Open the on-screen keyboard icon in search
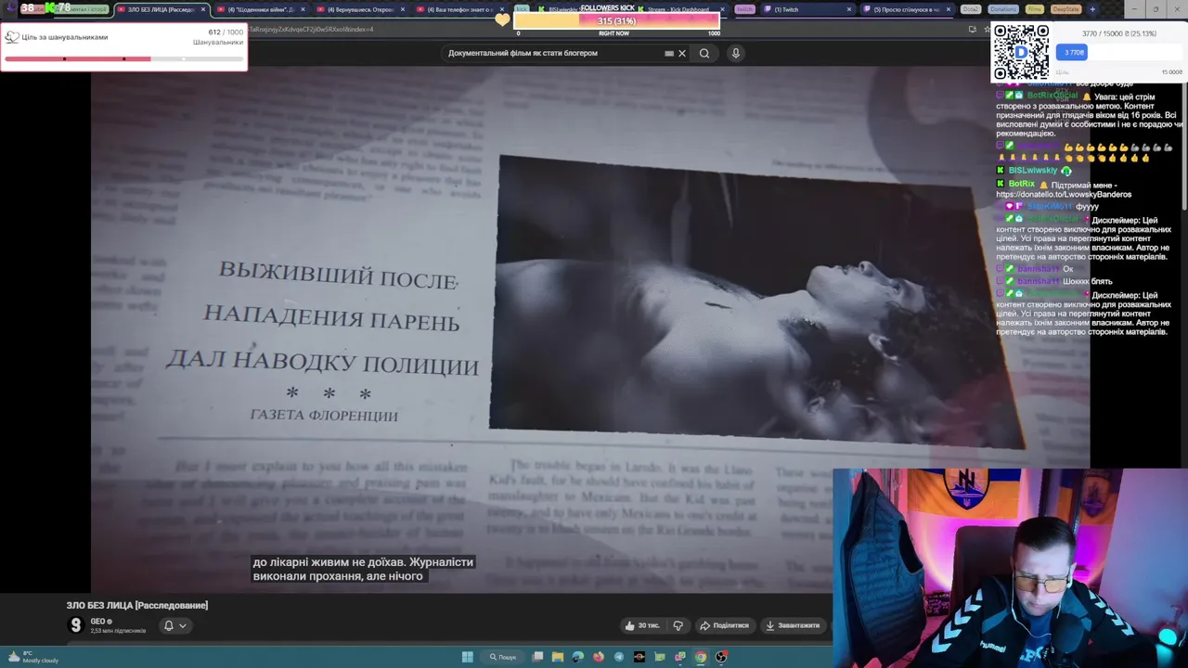The image size is (1188, 668). pyautogui.click(x=669, y=53)
